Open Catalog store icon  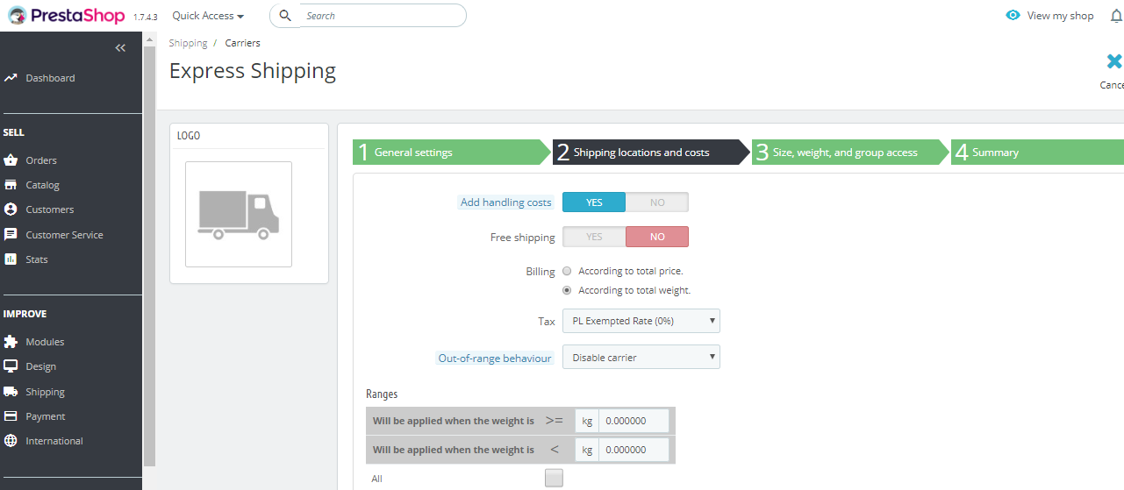coord(11,185)
